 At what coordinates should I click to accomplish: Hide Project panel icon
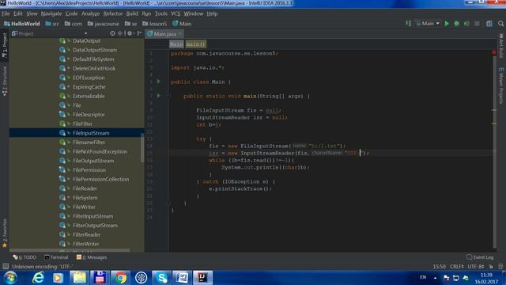click(139, 33)
